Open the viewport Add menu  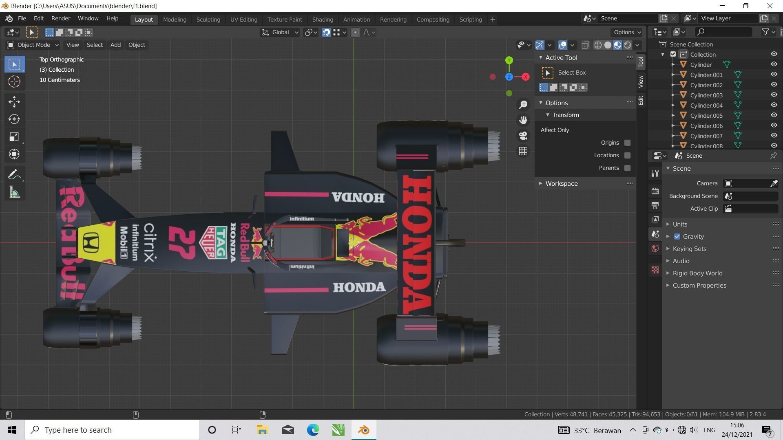coord(115,45)
